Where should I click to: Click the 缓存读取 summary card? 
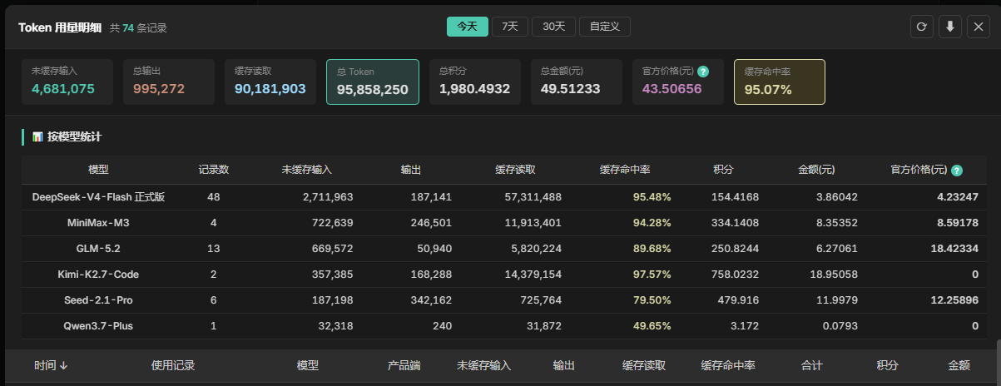pyautogui.click(x=270, y=82)
